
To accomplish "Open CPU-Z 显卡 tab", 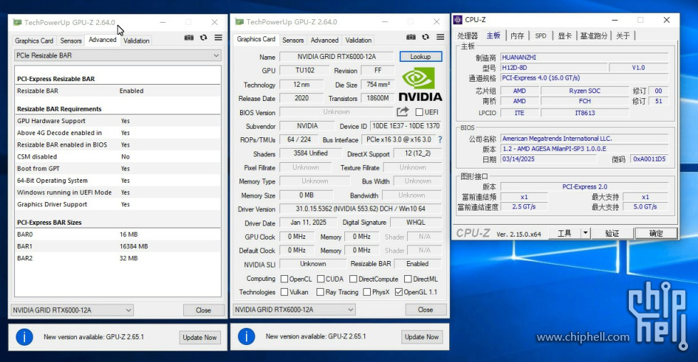I will tap(565, 36).
